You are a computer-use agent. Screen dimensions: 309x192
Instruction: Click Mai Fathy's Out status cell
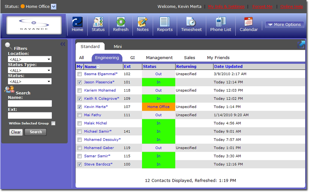pyautogui.click(x=158, y=115)
